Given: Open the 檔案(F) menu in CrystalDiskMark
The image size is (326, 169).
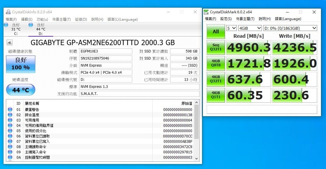Looking at the screenshot, I should click(x=211, y=19).
